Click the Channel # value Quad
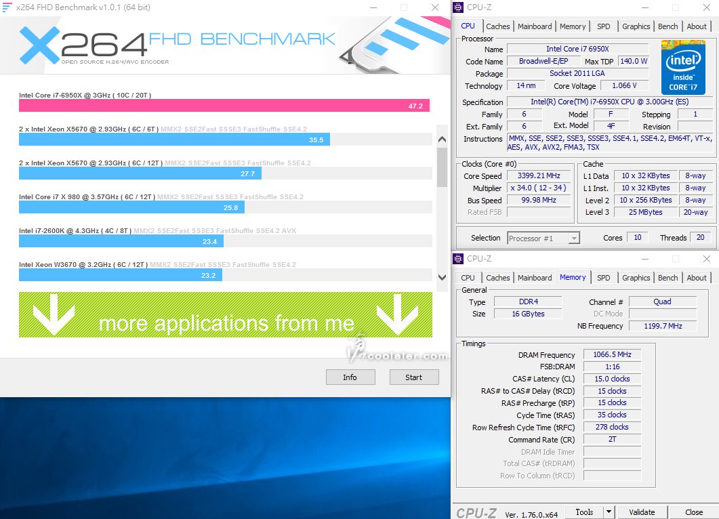 663,302
